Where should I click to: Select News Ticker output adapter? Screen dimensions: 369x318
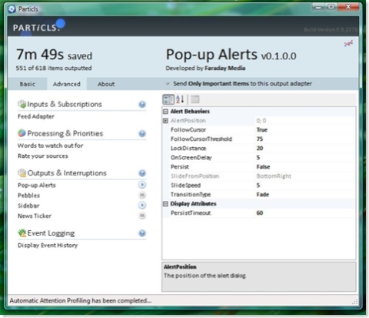click(35, 216)
